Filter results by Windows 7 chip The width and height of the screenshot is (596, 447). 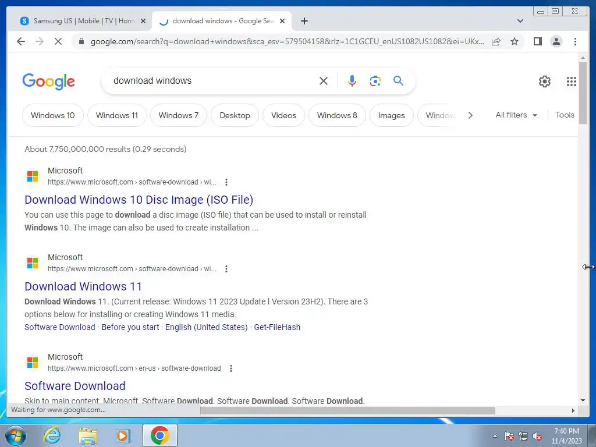pos(178,115)
